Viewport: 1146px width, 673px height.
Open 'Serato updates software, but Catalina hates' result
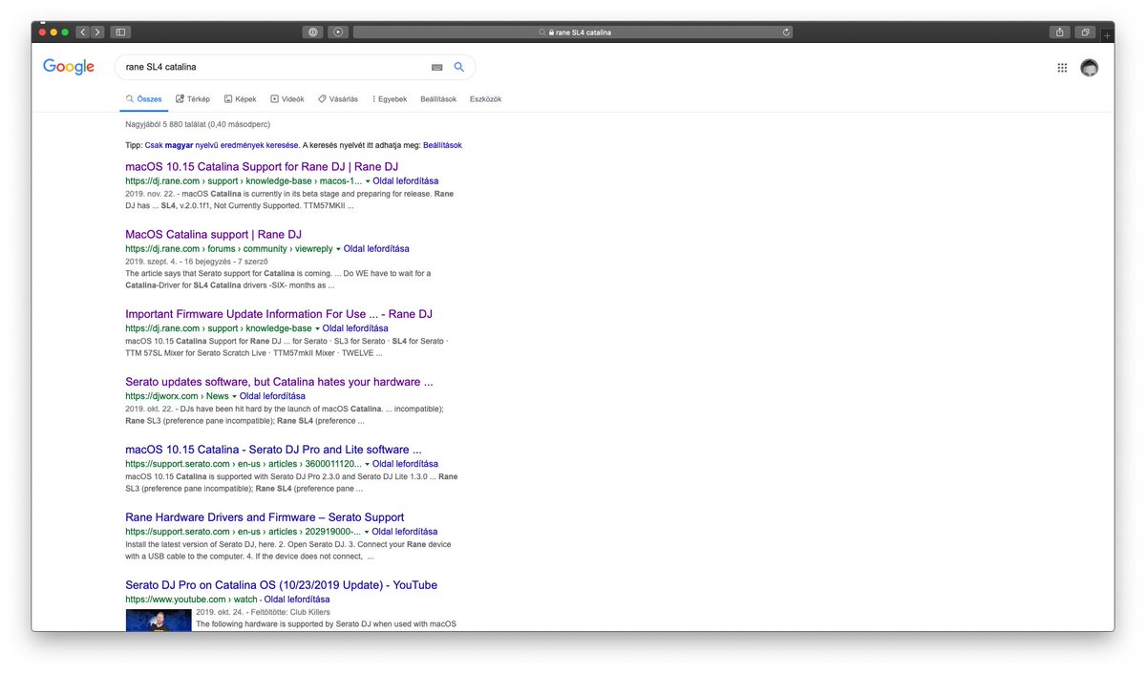click(279, 382)
